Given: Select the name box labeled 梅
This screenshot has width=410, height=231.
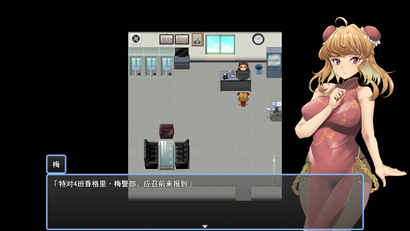Looking at the screenshot, I should pos(56,164).
